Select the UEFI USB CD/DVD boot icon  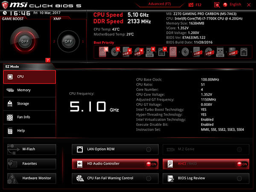(x=139, y=52)
